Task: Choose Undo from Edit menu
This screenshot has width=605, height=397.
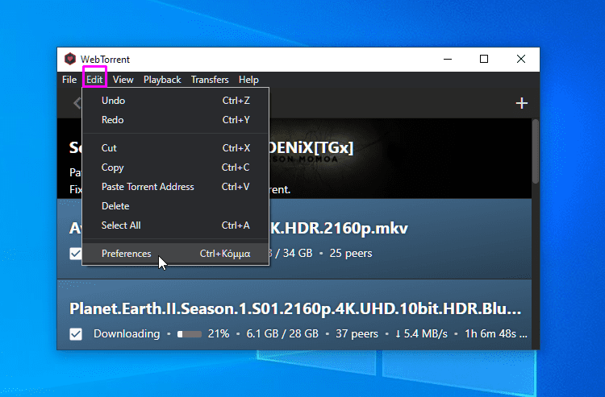Action: [176, 101]
